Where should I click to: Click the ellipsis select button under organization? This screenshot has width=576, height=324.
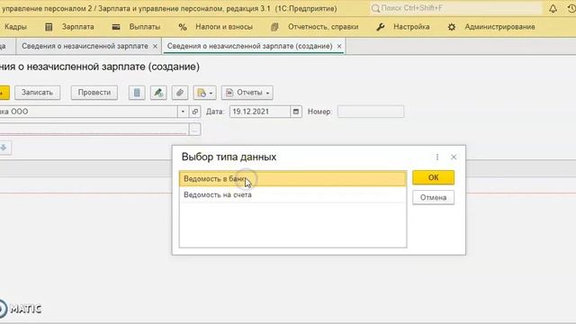(195, 130)
